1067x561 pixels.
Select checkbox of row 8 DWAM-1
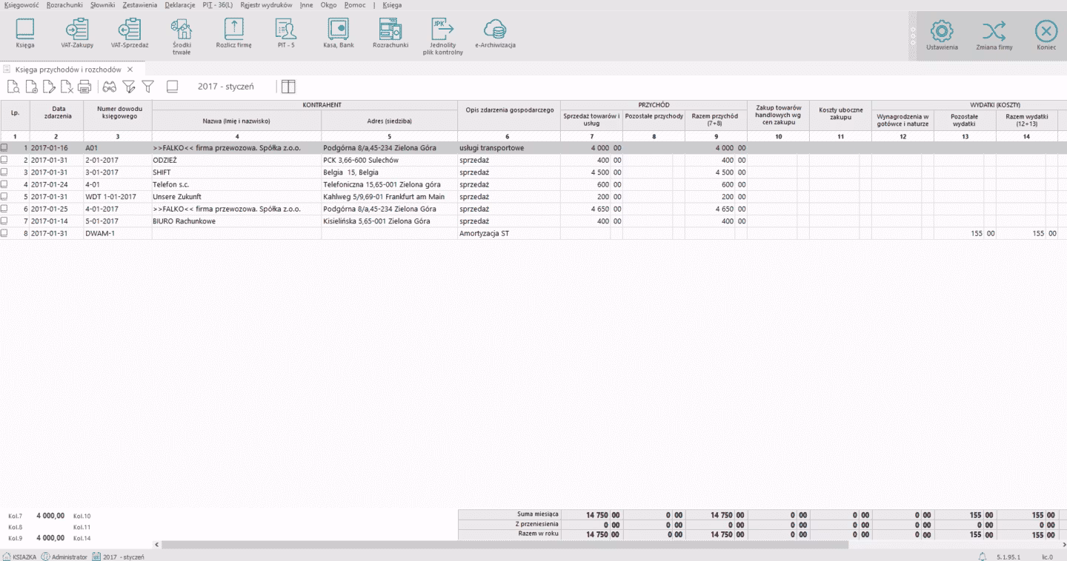tap(4, 233)
